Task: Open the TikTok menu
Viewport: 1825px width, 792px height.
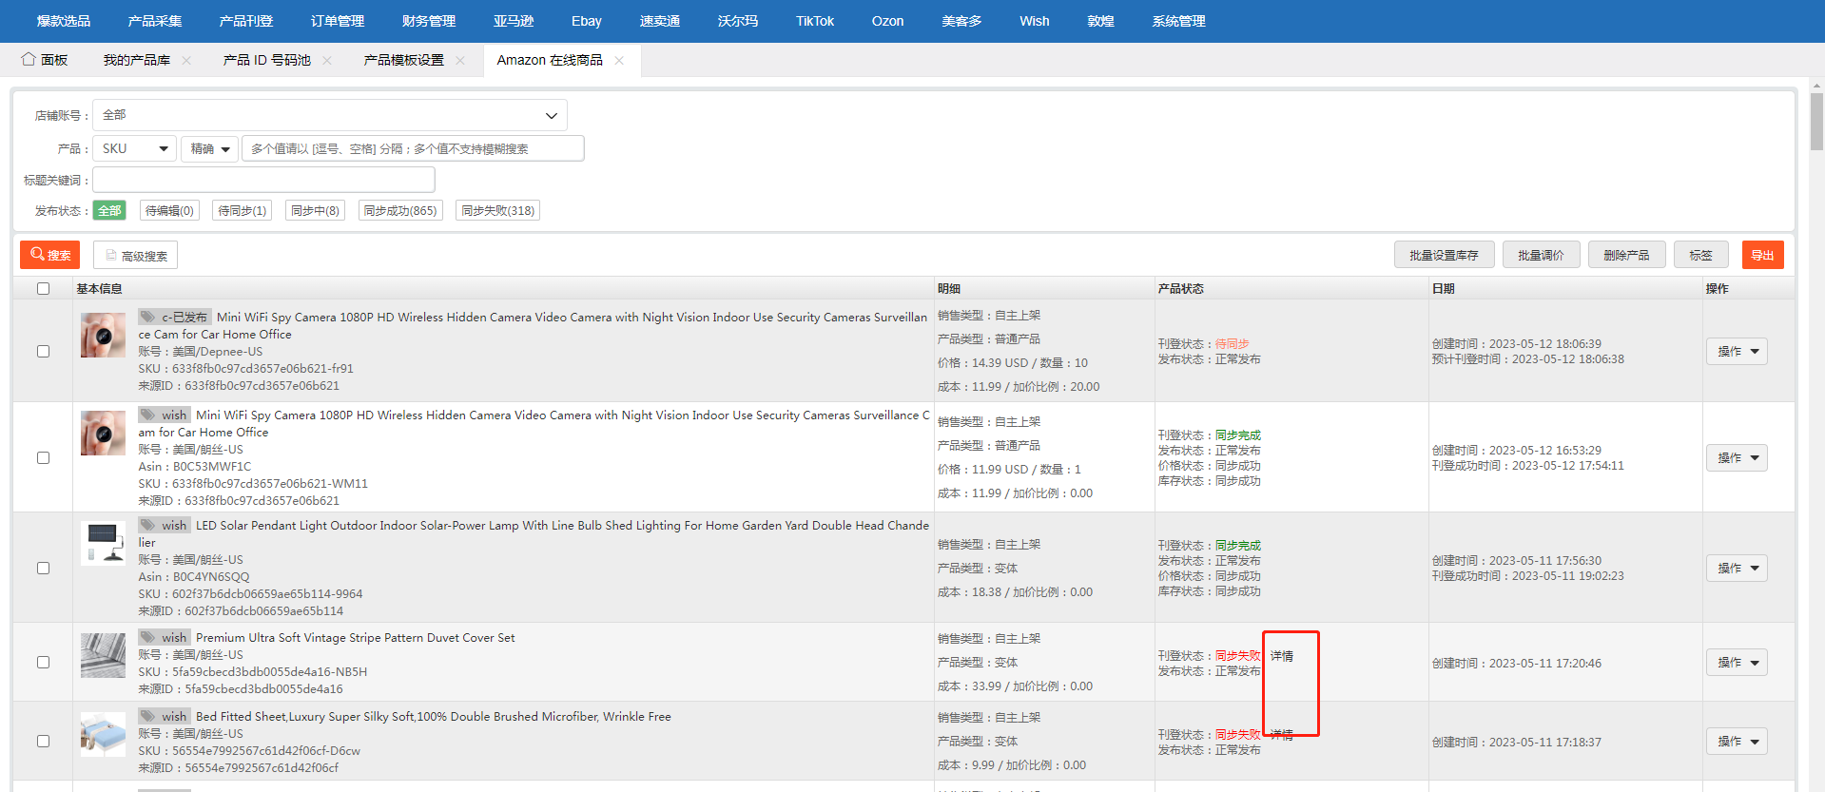Action: [815, 21]
